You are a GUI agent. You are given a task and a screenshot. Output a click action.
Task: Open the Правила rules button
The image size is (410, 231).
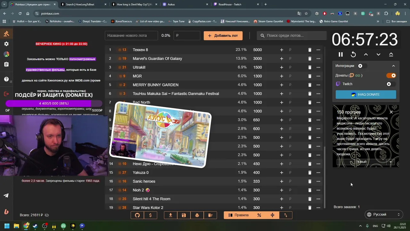(238, 215)
